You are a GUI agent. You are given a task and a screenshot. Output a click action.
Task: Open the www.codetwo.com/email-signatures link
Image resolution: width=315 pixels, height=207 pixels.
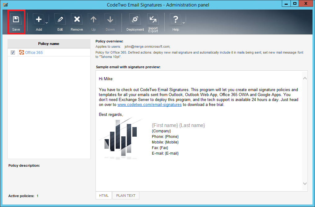pos(149,105)
